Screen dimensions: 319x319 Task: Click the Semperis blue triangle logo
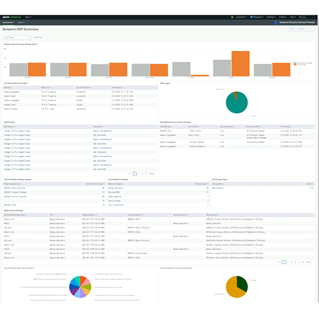pyautogui.click(x=275, y=22)
